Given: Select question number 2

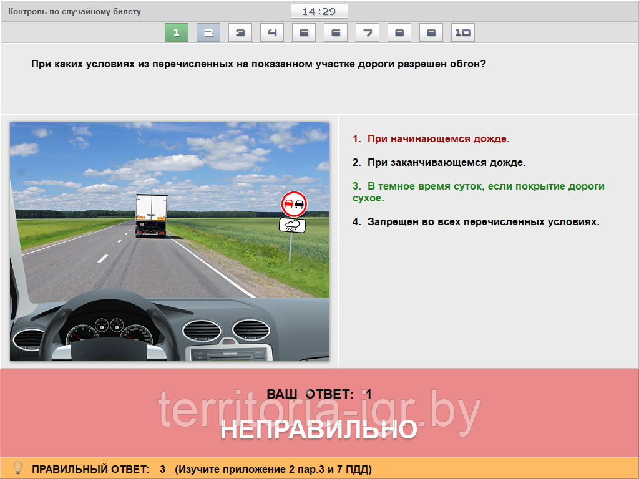Looking at the screenshot, I should [208, 32].
